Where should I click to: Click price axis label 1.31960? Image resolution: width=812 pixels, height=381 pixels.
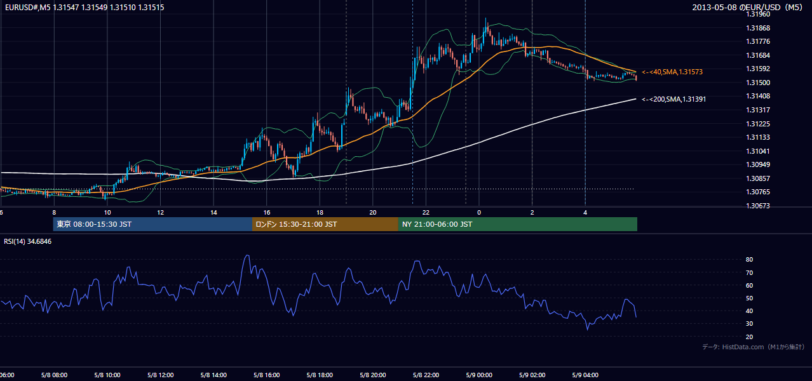758,14
